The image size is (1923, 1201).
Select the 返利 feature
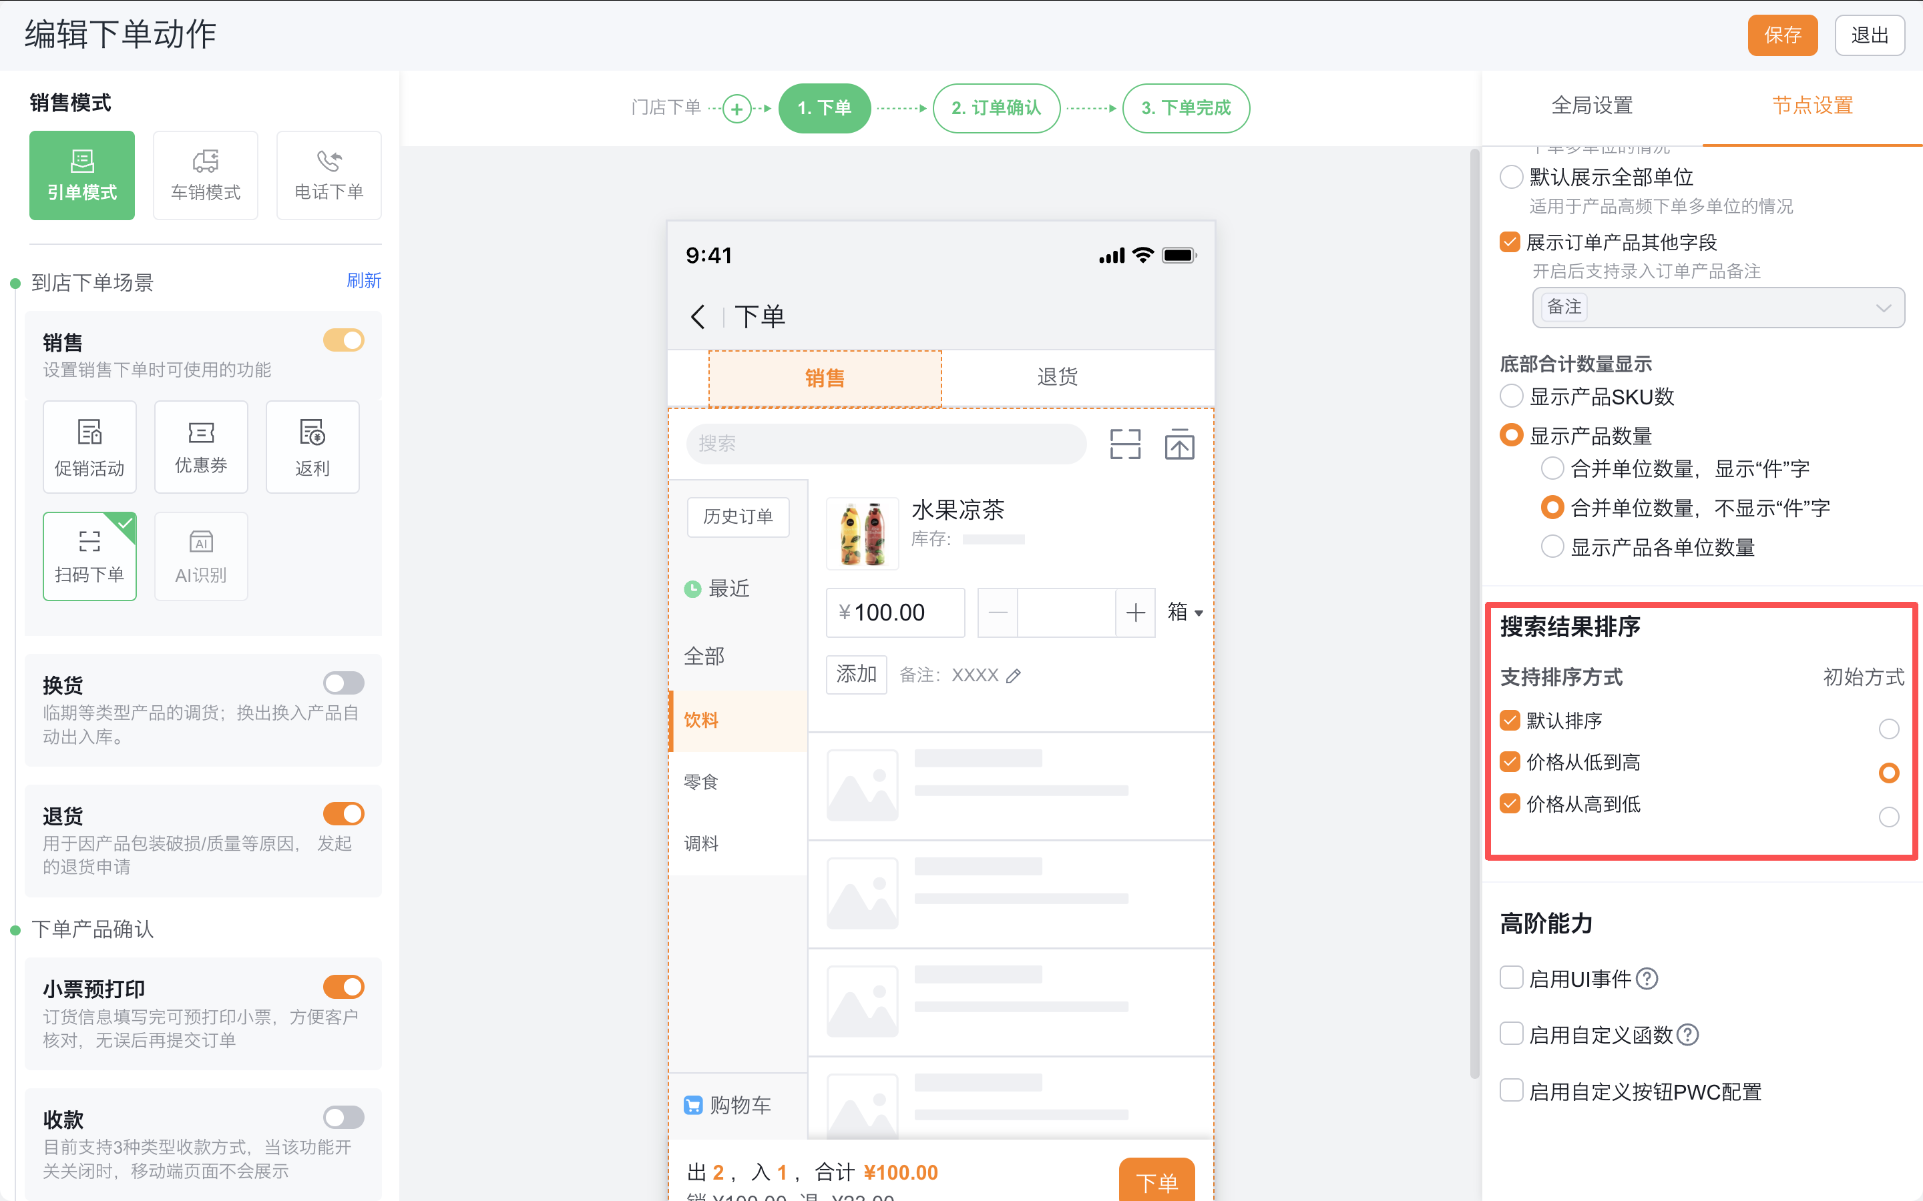coord(312,446)
